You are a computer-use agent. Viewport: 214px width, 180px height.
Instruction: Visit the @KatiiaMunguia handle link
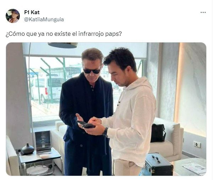coord(44,19)
